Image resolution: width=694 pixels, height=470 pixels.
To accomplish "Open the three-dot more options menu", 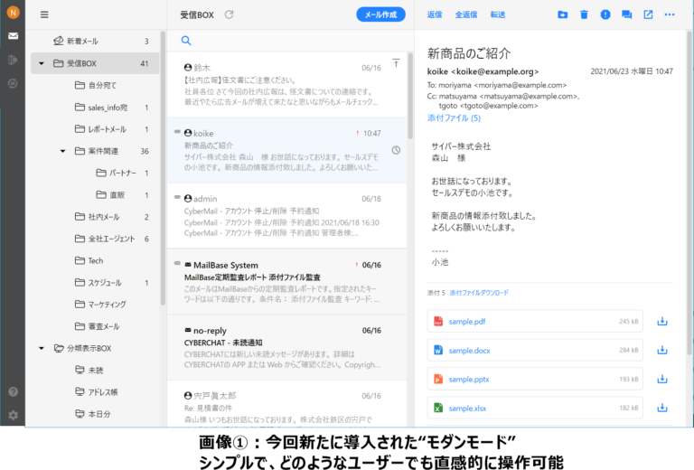I will tap(670, 14).
